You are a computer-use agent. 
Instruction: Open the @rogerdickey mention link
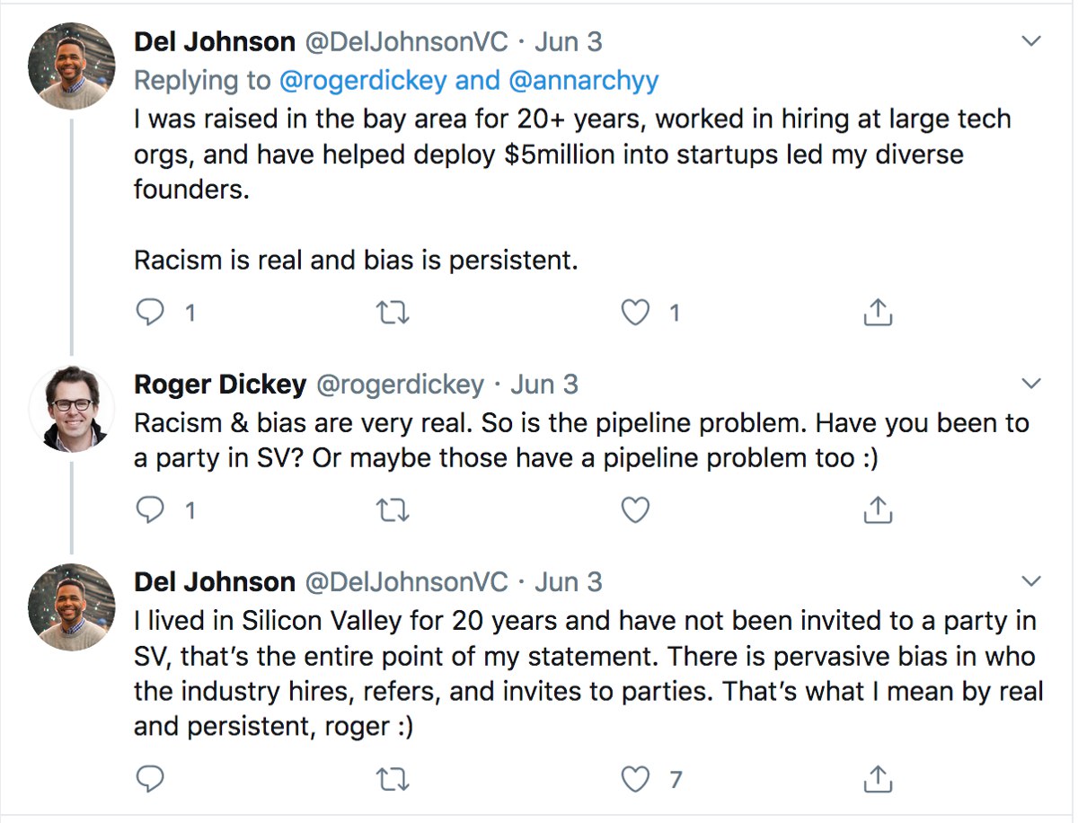tap(363, 81)
